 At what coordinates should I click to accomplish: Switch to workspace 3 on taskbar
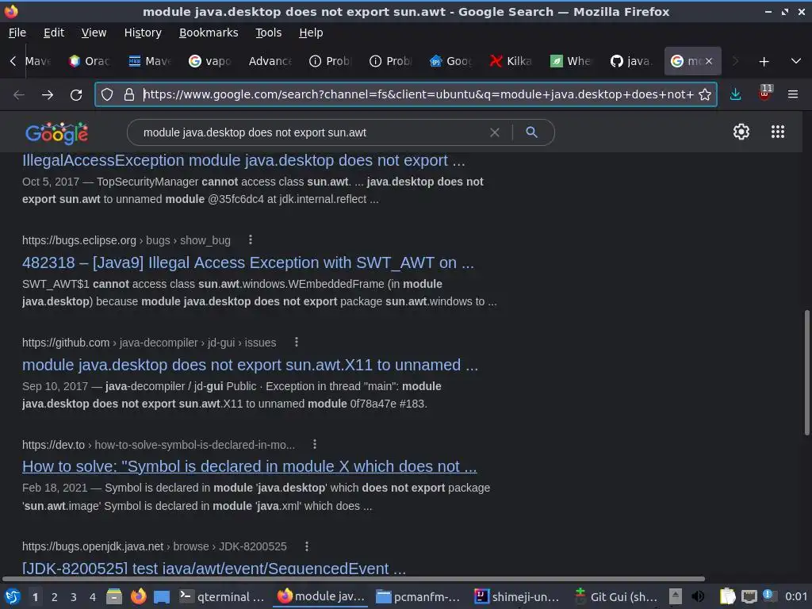pyautogui.click(x=74, y=597)
